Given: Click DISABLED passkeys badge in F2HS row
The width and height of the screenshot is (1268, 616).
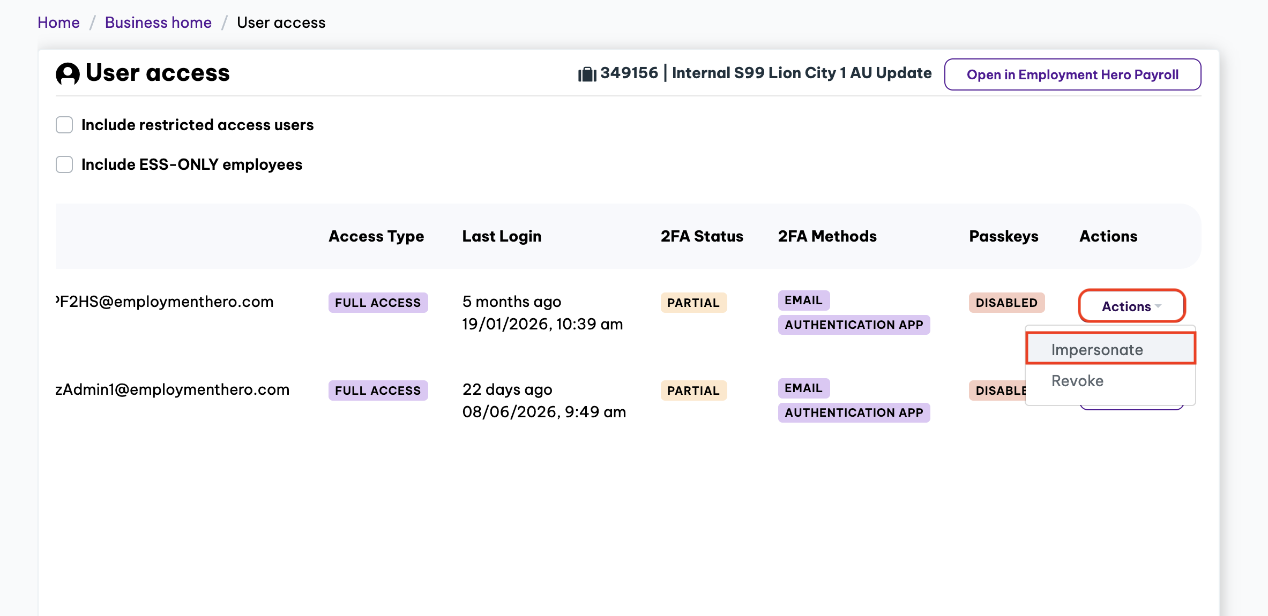Looking at the screenshot, I should [x=1006, y=303].
